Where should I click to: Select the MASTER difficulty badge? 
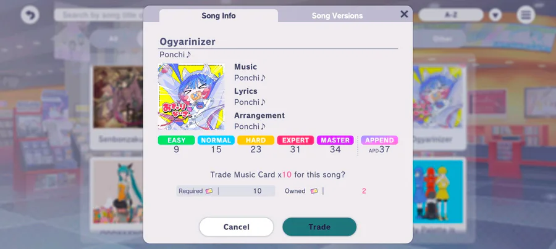pos(335,140)
